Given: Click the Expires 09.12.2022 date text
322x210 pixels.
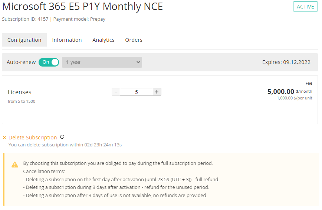Looking at the screenshot, I should [x=286, y=62].
